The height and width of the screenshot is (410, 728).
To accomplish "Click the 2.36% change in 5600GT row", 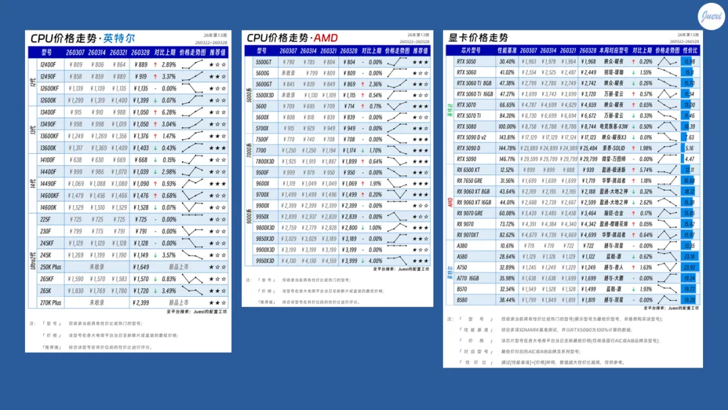I will [375, 84].
